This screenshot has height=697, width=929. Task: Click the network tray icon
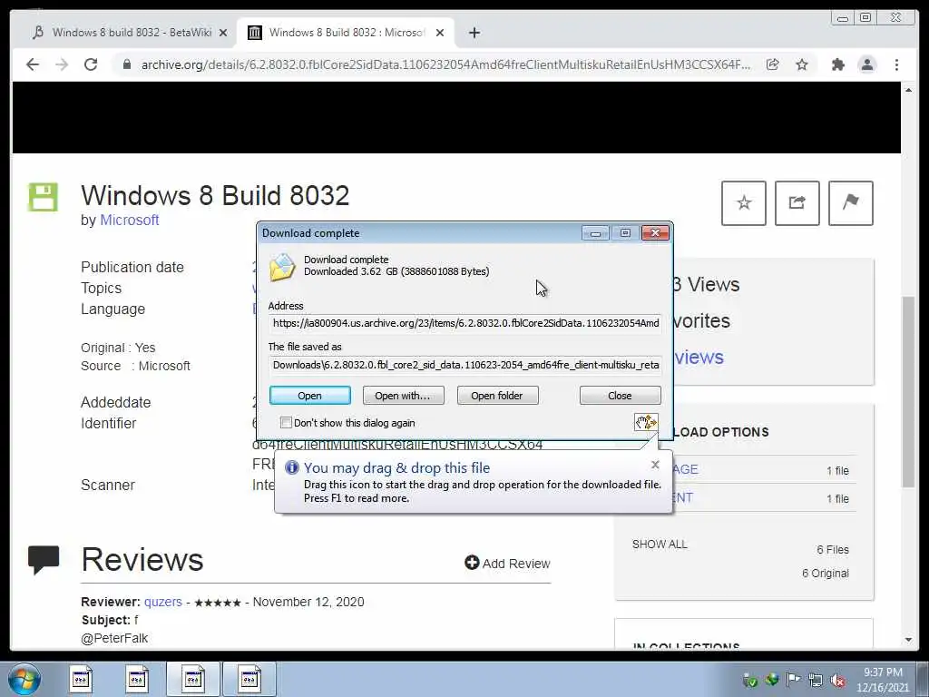point(816,680)
